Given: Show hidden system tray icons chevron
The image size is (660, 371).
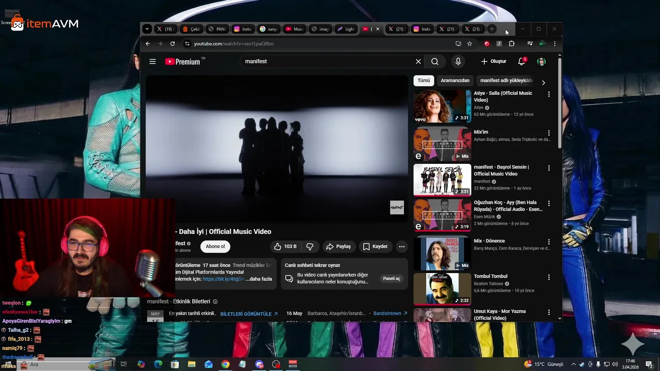Looking at the screenshot, I should pyautogui.click(x=573, y=364).
